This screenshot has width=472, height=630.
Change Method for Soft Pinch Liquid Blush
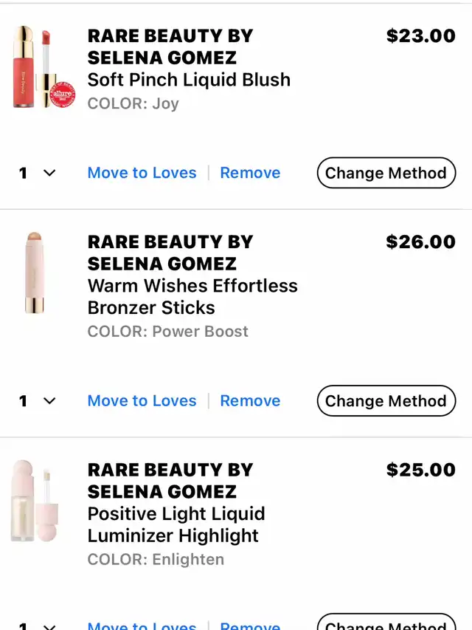pyautogui.click(x=386, y=173)
